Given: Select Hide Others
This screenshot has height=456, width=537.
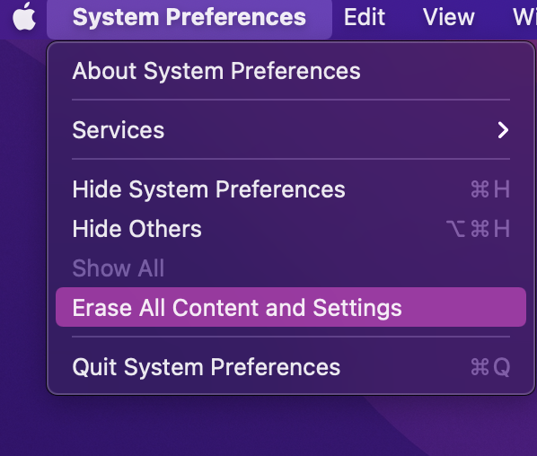Looking at the screenshot, I should pos(291,229).
